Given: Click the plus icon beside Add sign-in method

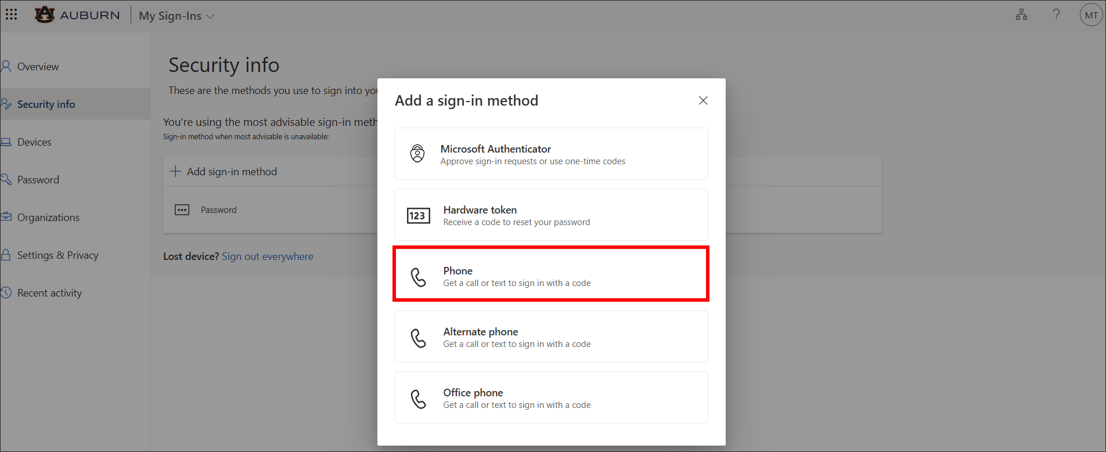Looking at the screenshot, I should (x=175, y=171).
